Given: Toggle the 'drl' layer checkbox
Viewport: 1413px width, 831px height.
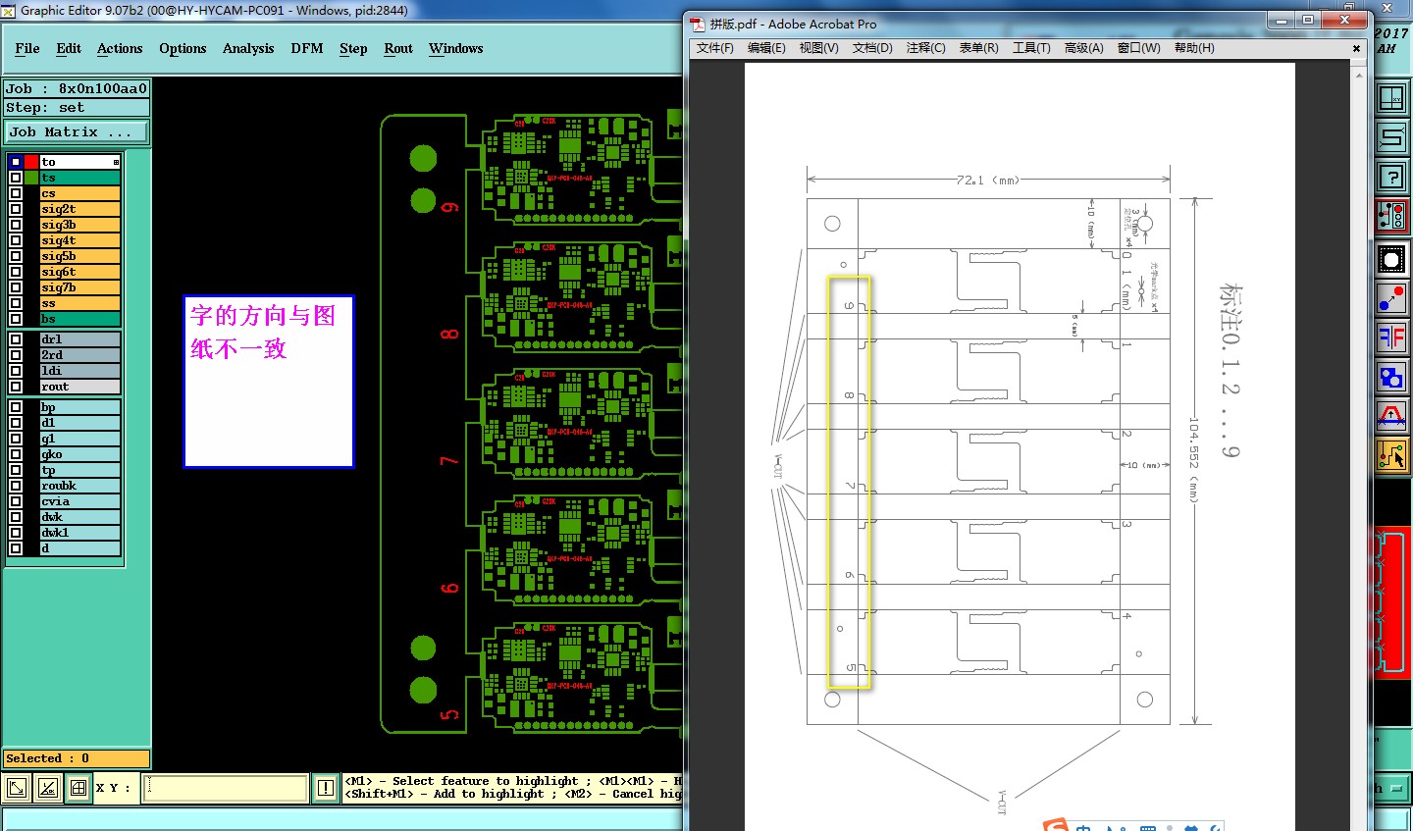Looking at the screenshot, I should click(x=16, y=339).
